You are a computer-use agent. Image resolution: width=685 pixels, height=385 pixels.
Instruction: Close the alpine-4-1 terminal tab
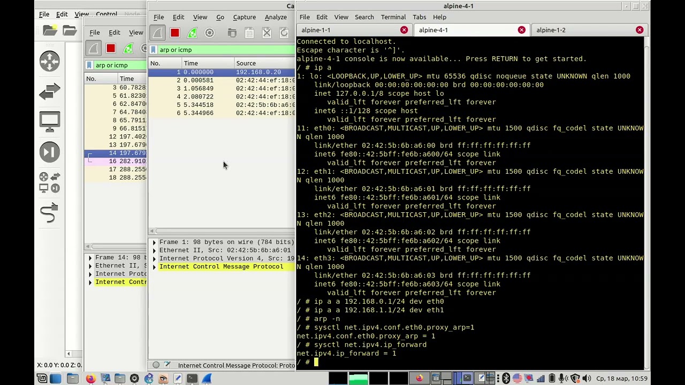[522, 30]
